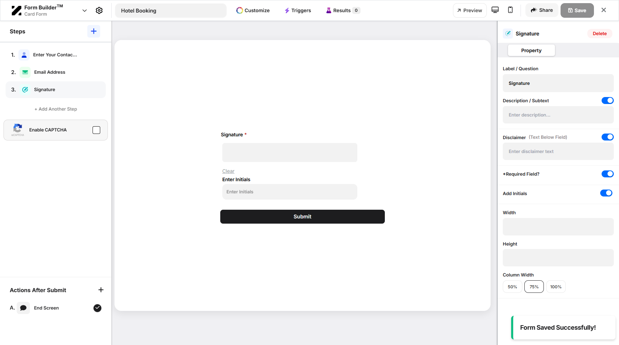Enable the CAPTCHA checkbox
This screenshot has height=345, width=619.
coord(96,130)
